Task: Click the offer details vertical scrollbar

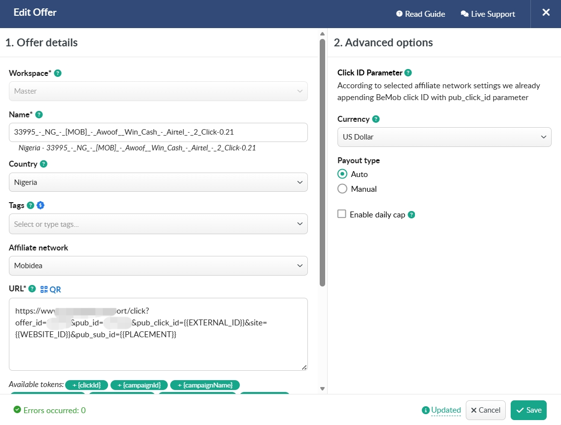Action: (322, 163)
